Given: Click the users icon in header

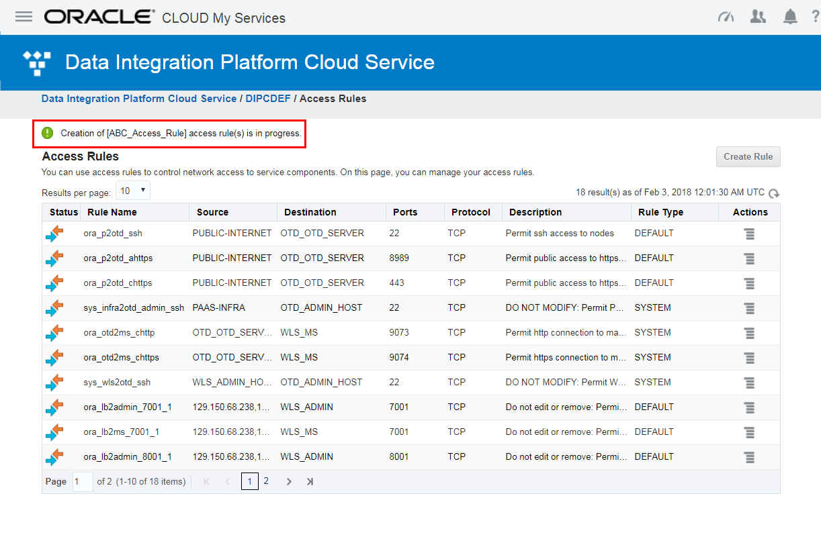Looking at the screenshot, I should click(x=758, y=17).
